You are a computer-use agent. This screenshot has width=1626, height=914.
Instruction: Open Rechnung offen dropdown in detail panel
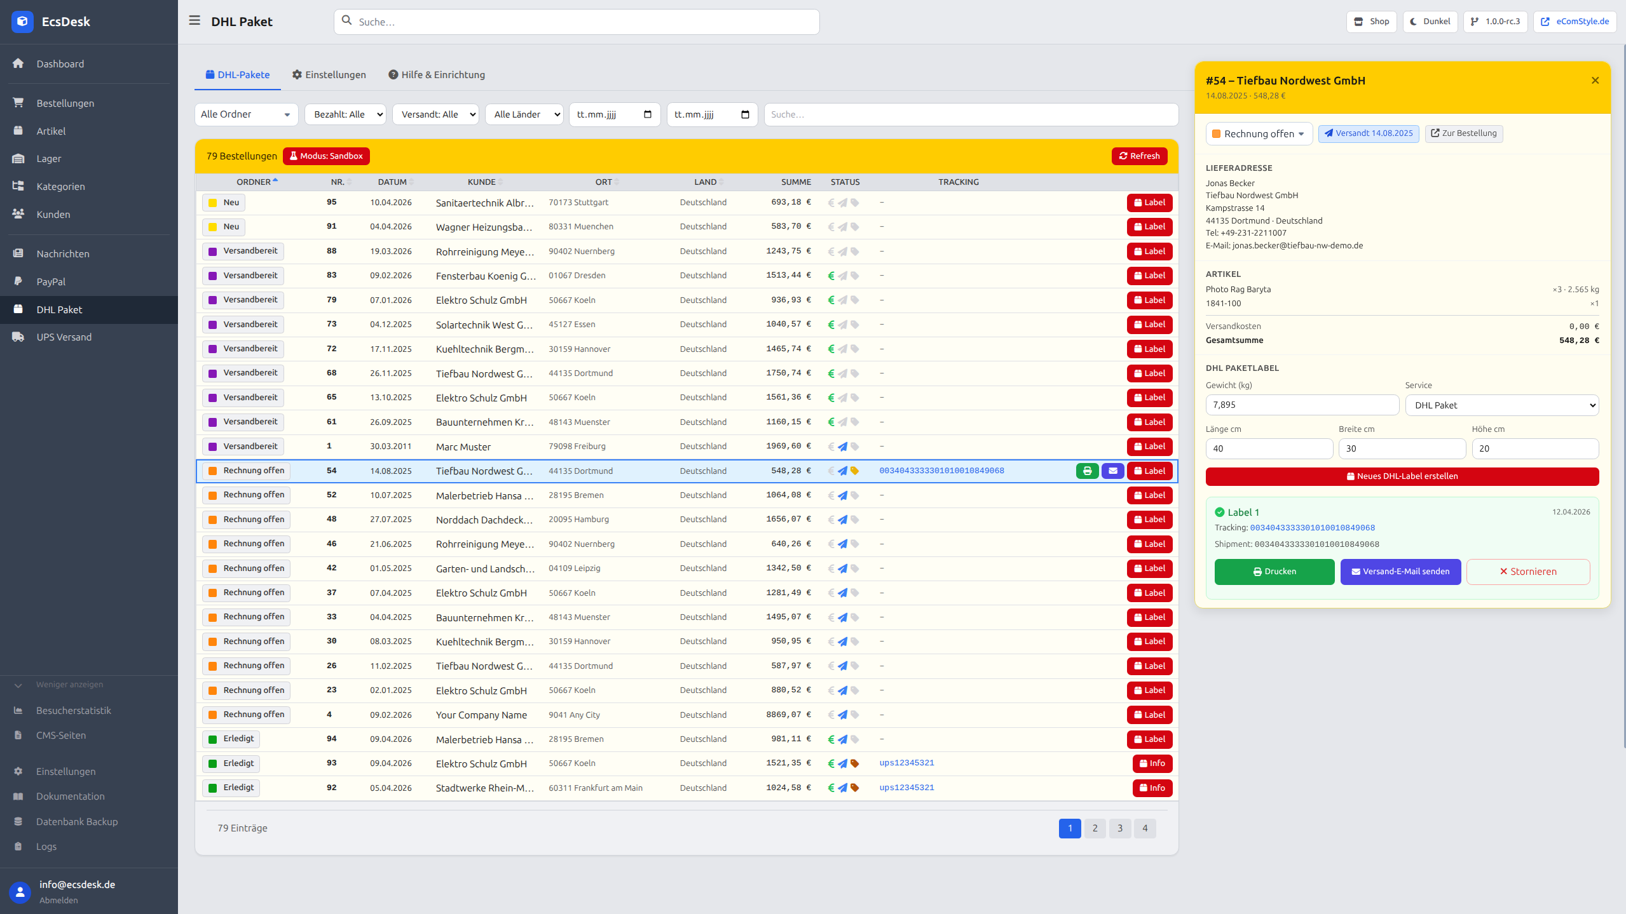coord(1259,133)
